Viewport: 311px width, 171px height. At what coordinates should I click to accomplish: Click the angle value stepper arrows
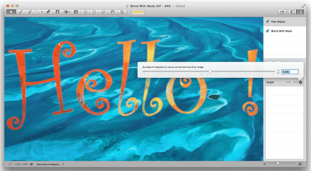[x=278, y=72]
